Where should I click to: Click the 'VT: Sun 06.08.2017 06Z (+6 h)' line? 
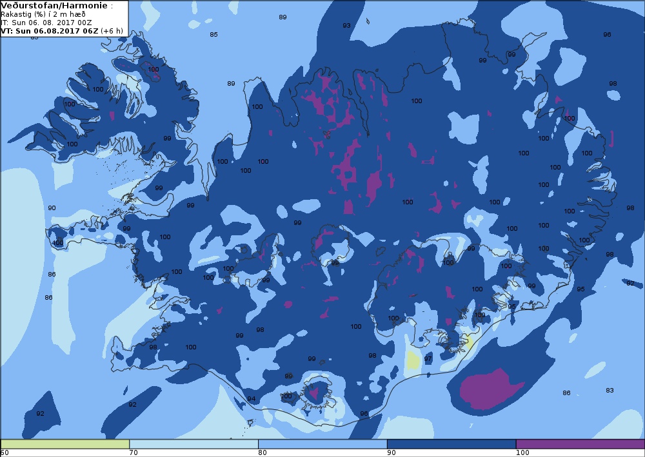click(62, 31)
